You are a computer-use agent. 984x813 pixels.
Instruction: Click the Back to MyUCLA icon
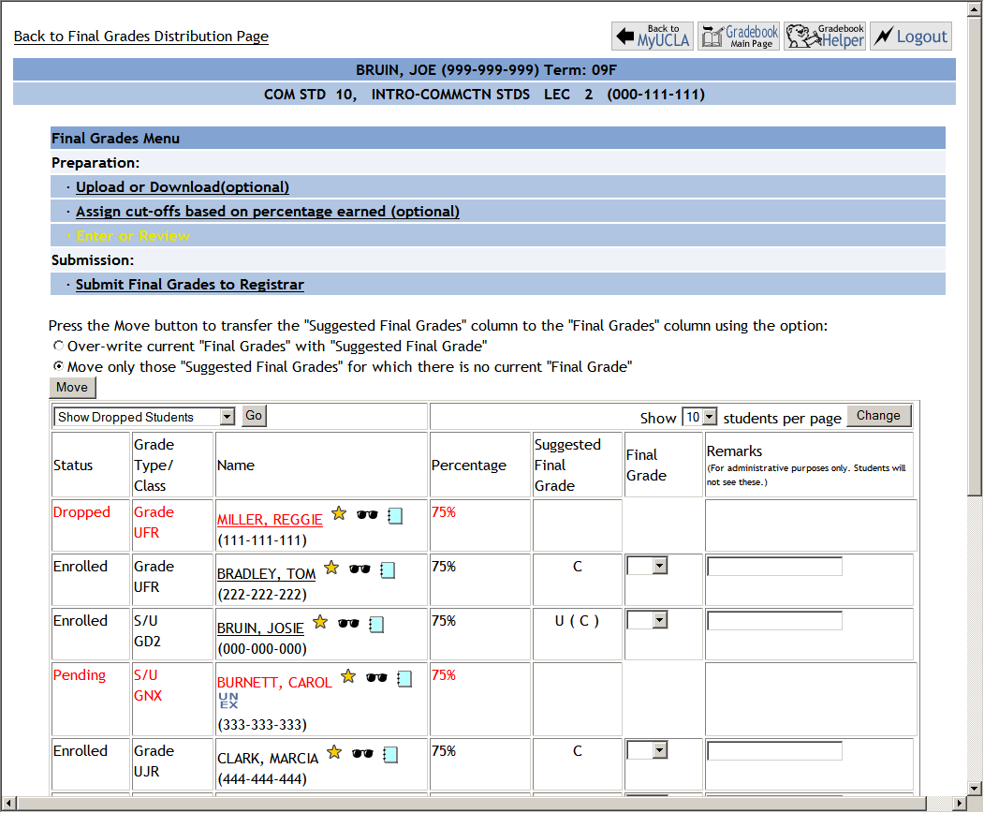pyautogui.click(x=653, y=37)
